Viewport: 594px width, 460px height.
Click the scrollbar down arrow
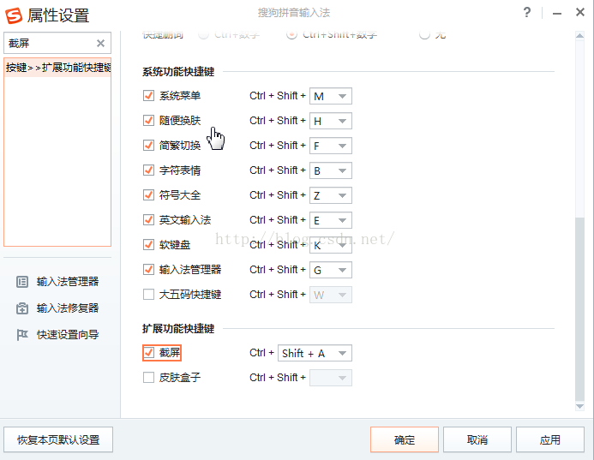(x=579, y=407)
